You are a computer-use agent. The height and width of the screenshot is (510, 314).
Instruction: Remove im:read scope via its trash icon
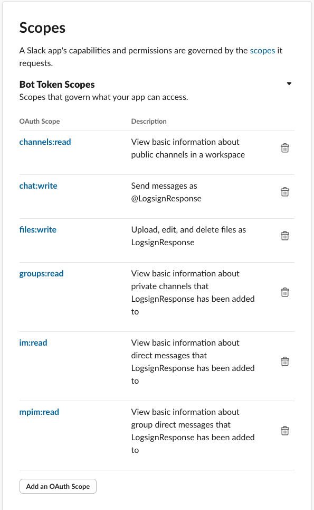(285, 361)
